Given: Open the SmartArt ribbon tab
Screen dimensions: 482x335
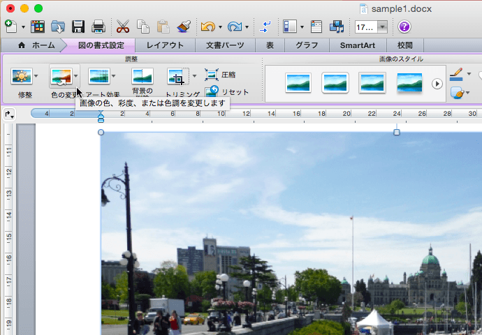Looking at the screenshot, I should coord(358,45).
